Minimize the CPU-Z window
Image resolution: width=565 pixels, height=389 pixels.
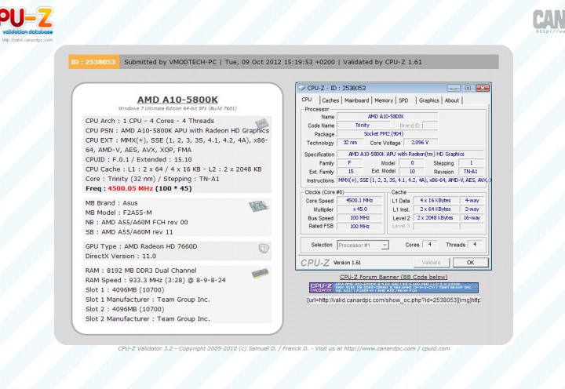(454, 88)
